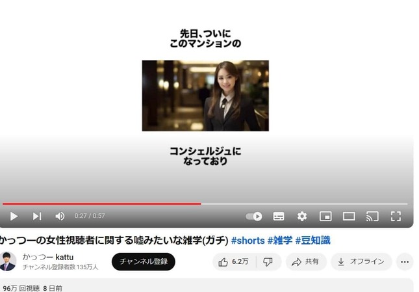This screenshot has height=292, width=419.
Task: Click the オフライン download button
Action: tap(361, 261)
